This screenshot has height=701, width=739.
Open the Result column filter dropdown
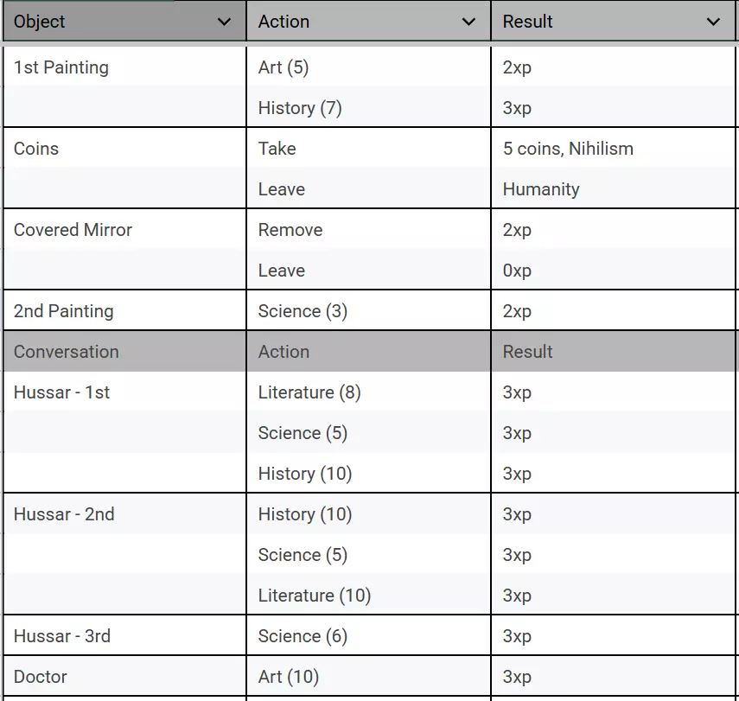(714, 22)
